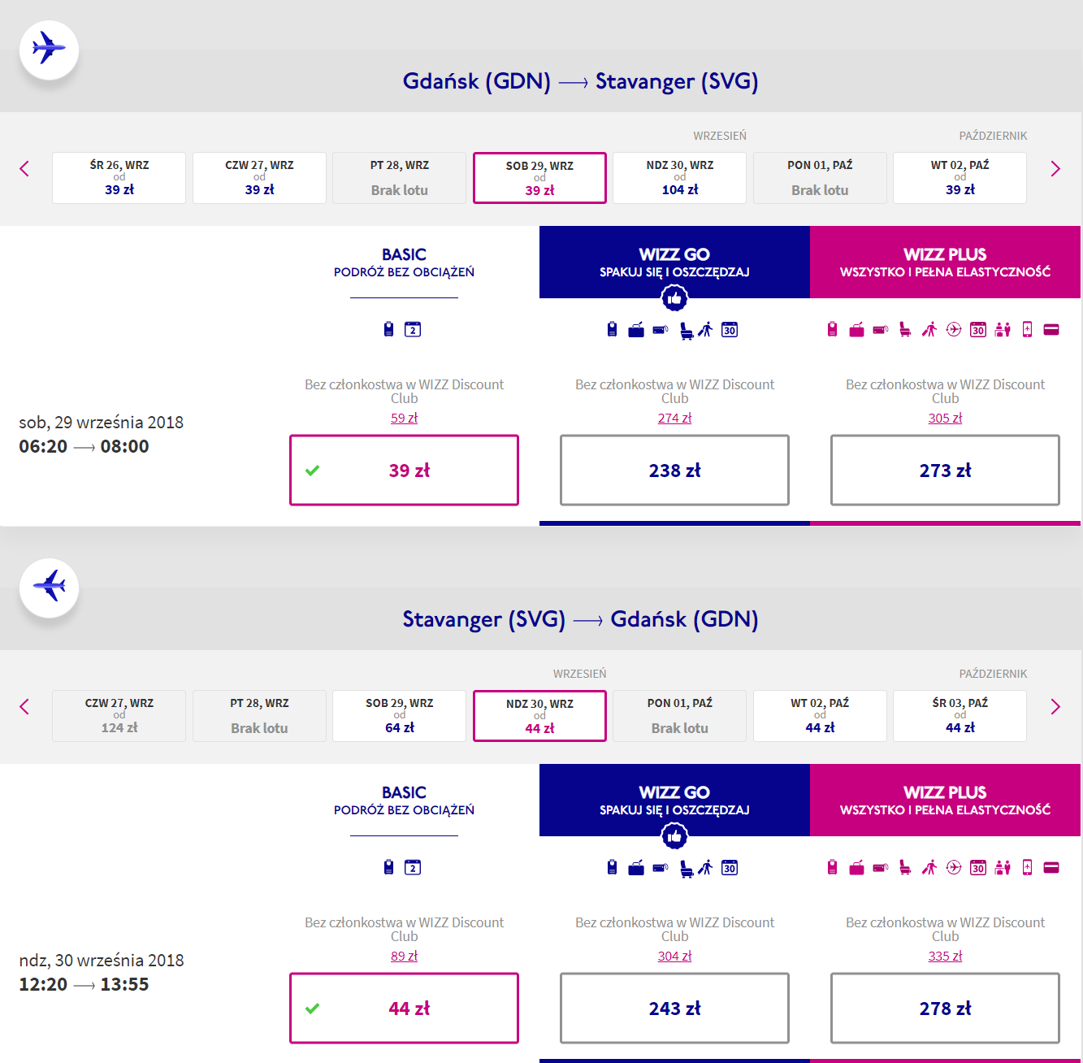Click the checked suitcase icon under return WIZZ GO
The width and height of the screenshot is (1083, 1063).
[x=636, y=867]
